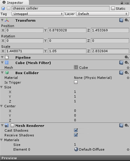Open the Mesh Filter gear settings menu
The image size is (130, 161).
pos(126,63)
